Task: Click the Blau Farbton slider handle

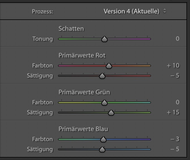Action: [103, 139]
